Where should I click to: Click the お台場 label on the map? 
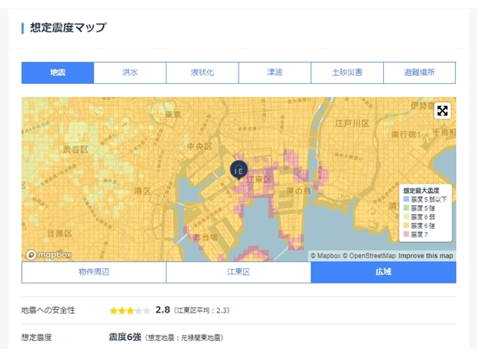(x=205, y=237)
